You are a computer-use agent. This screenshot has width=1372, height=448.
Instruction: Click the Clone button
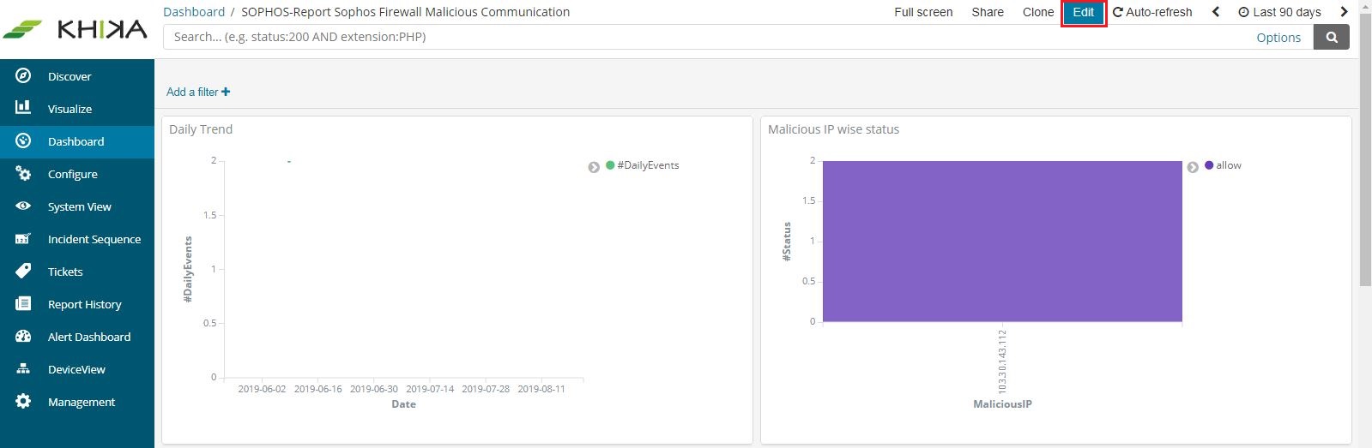(1038, 12)
